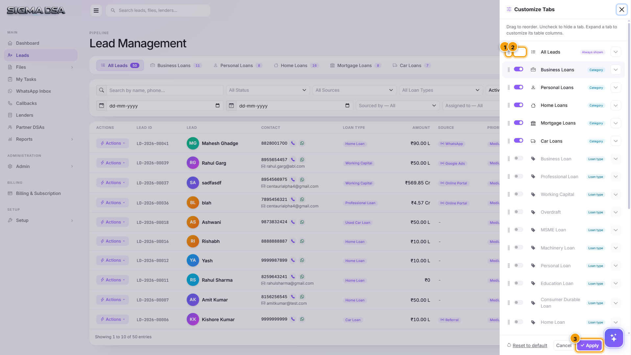The image size is (631, 355).
Task: Click calendar icon of first date field
Action: point(102,106)
